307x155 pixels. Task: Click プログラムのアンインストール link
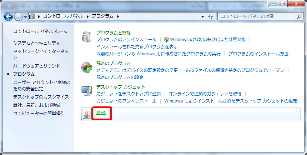tap(126, 40)
